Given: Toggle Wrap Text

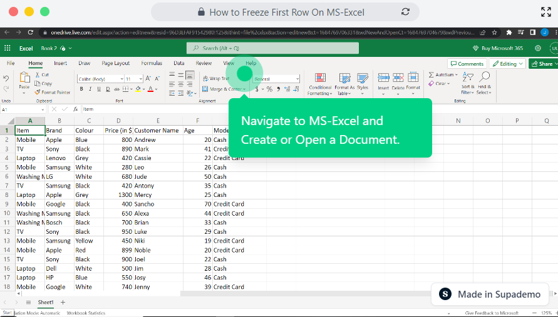Looking at the screenshot, I should pyautogui.click(x=216, y=79).
